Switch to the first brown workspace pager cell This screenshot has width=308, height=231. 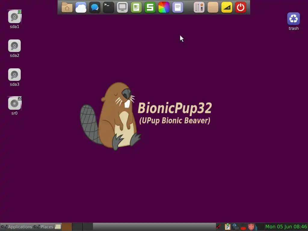(67, 227)
